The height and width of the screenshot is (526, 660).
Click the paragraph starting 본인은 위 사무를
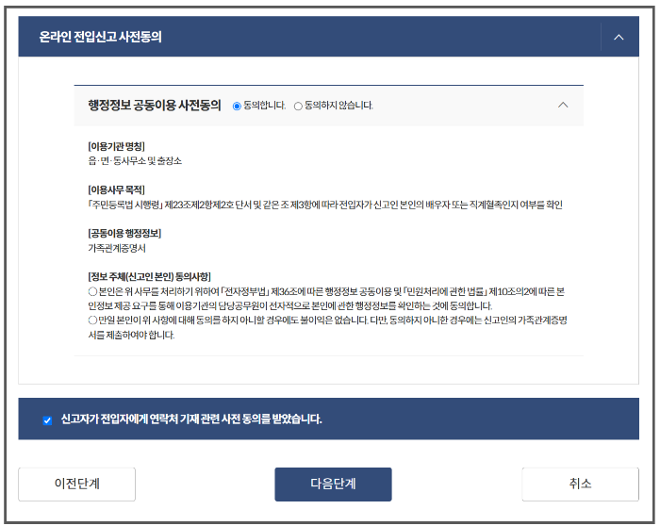[x=326, y=299]
